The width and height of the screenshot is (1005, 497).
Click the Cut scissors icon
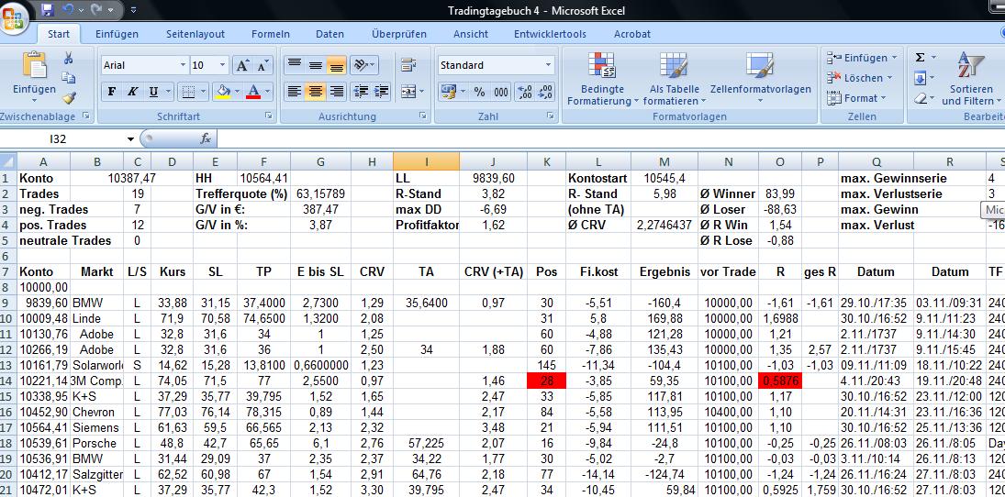(69, 59)
